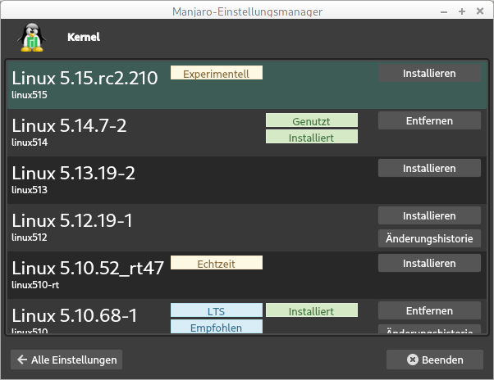494x380 pixels.
Task: Select the Linux 5.10.68-1 title
Action: [75, 315]
